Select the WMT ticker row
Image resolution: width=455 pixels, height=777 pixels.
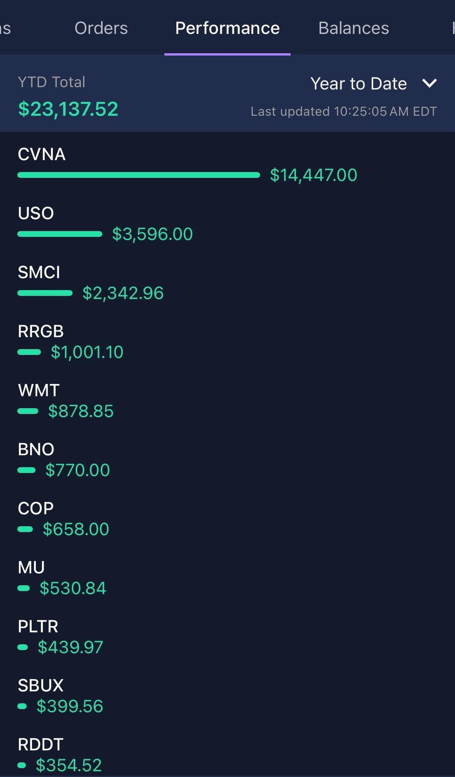click(38, 390)
